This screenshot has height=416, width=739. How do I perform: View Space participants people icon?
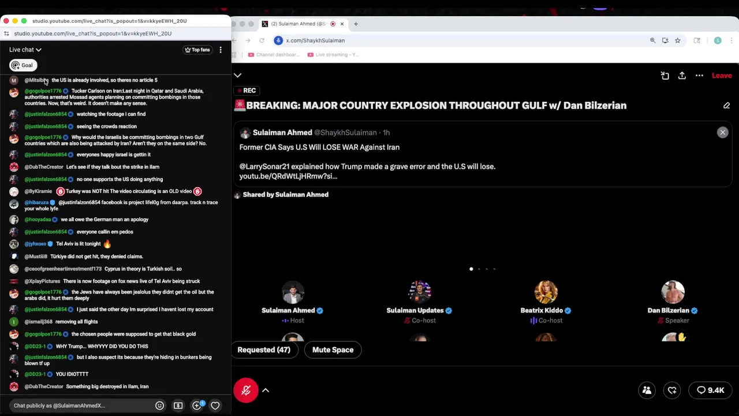point(647,391)
